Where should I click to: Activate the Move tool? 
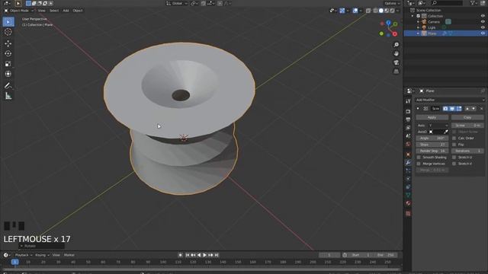coord(8,43)
